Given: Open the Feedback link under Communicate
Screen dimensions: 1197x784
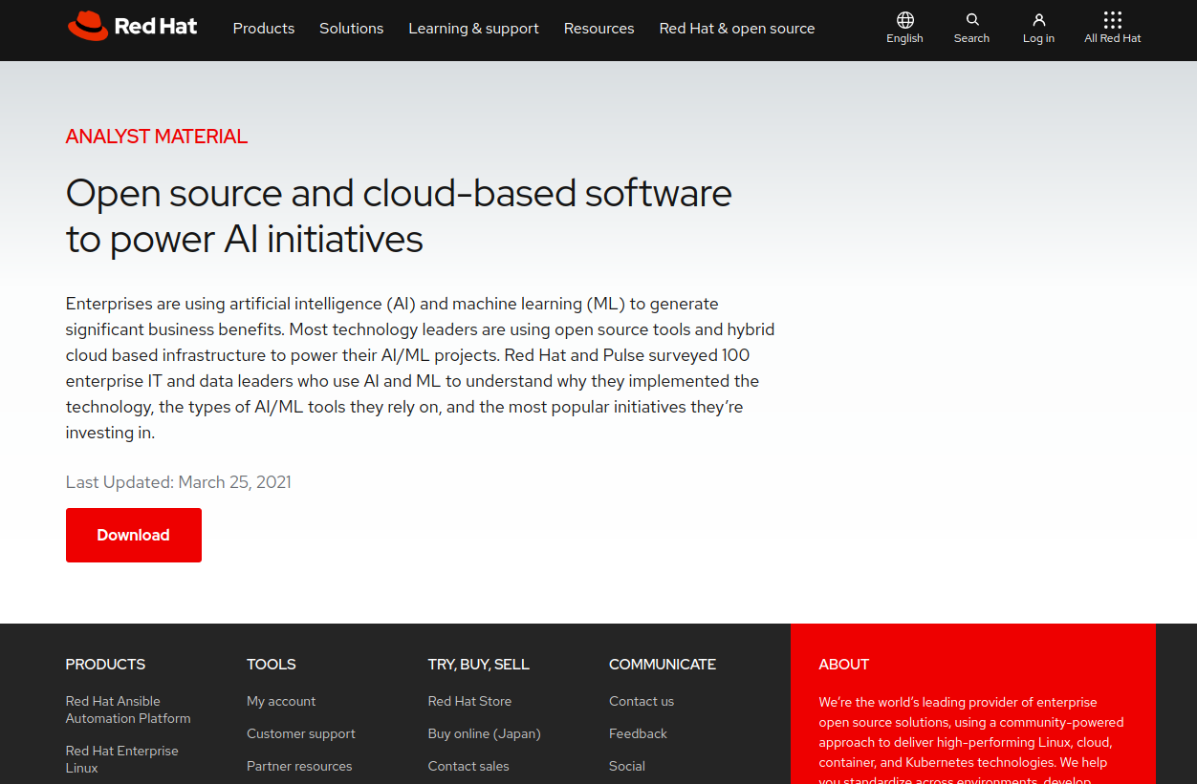Looking at the screenshot, I should click(x=638, y=733).
